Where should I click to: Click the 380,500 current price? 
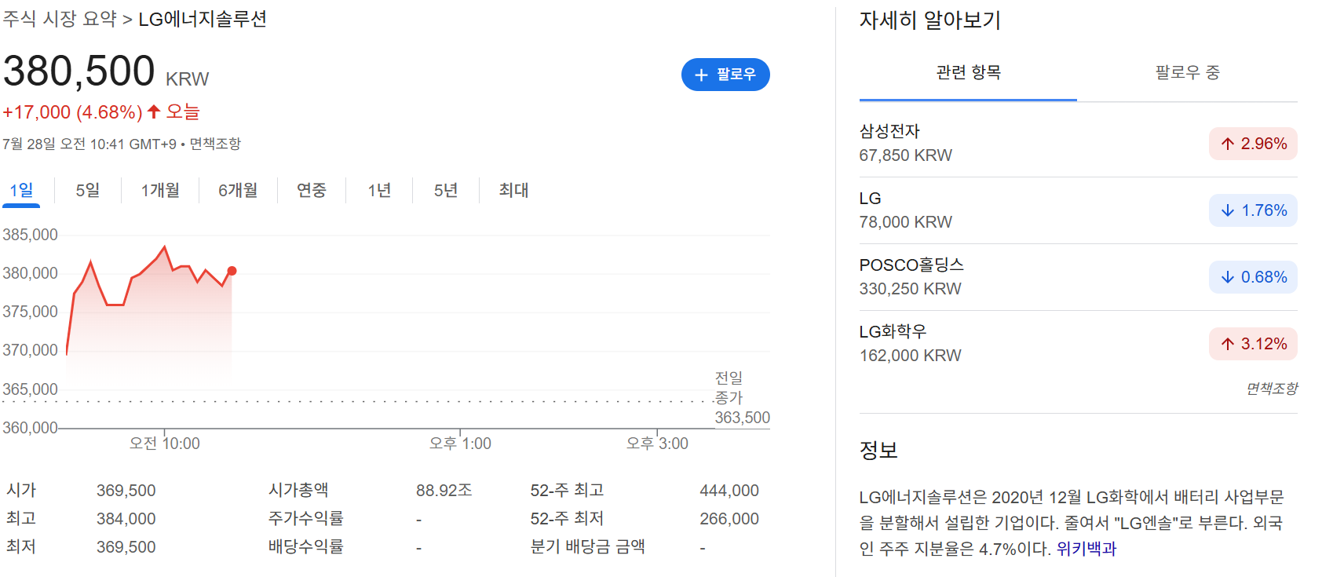pyautogui.click(x=79, y=71)
